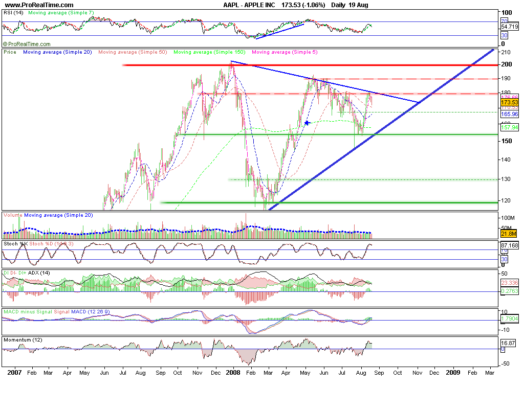The width and height of the screenshot is (524, 409).
Task: Click the 210 price axis label
Action: (x=506, y=53)
